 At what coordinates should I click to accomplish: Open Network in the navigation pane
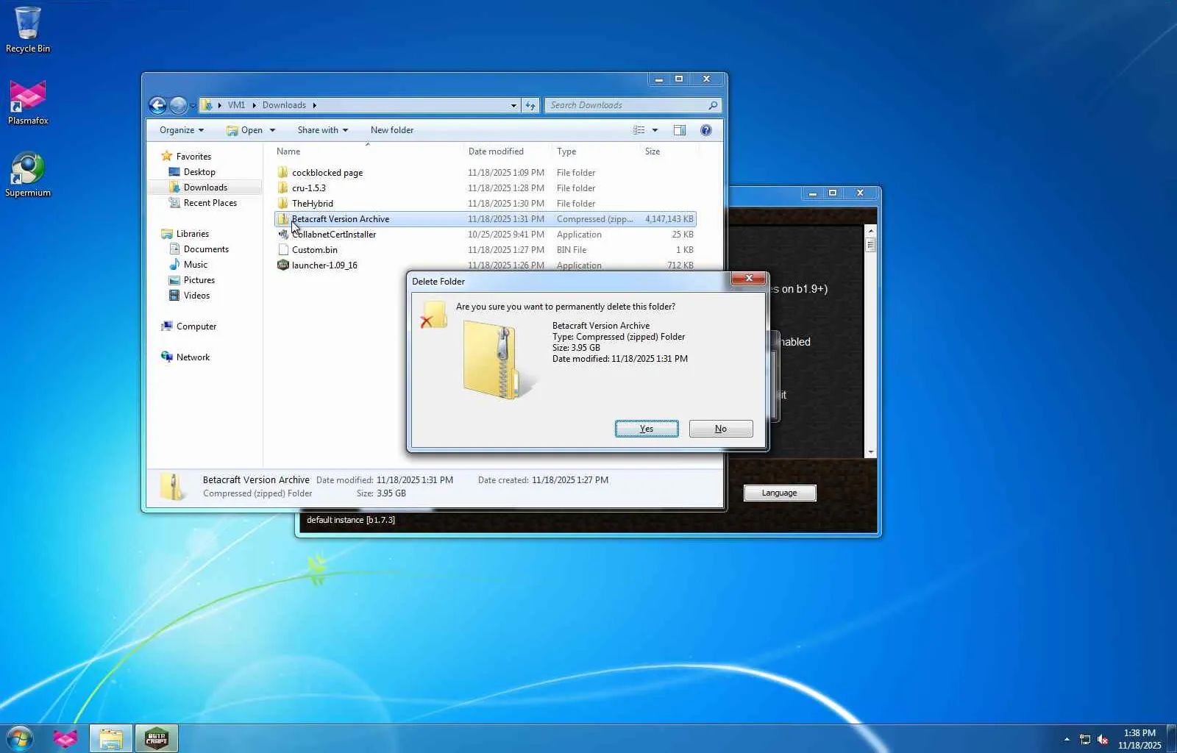click(193, 357)
